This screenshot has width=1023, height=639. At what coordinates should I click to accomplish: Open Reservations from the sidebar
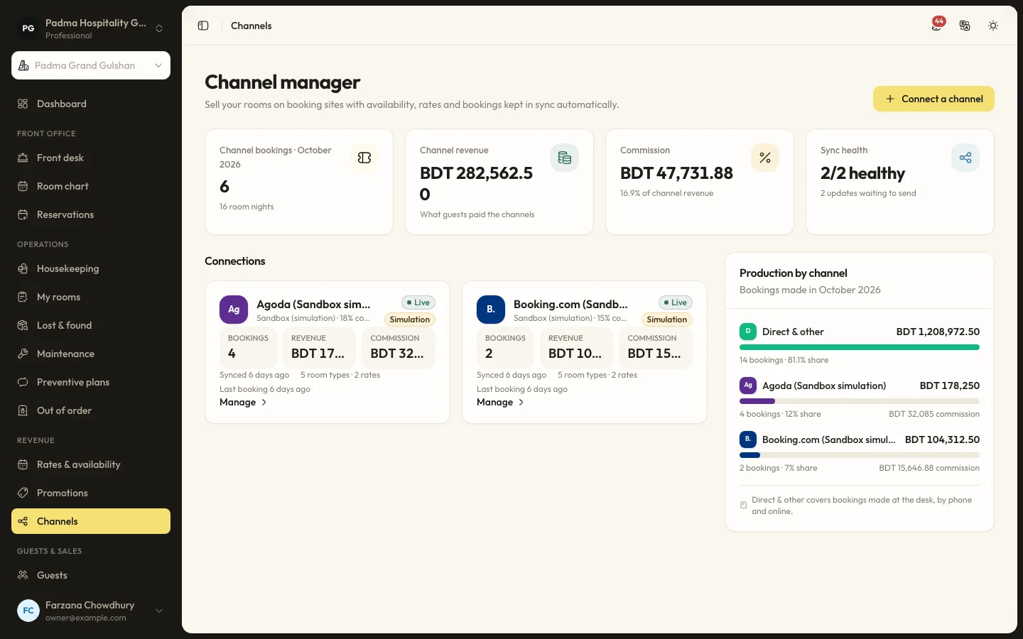91,214
